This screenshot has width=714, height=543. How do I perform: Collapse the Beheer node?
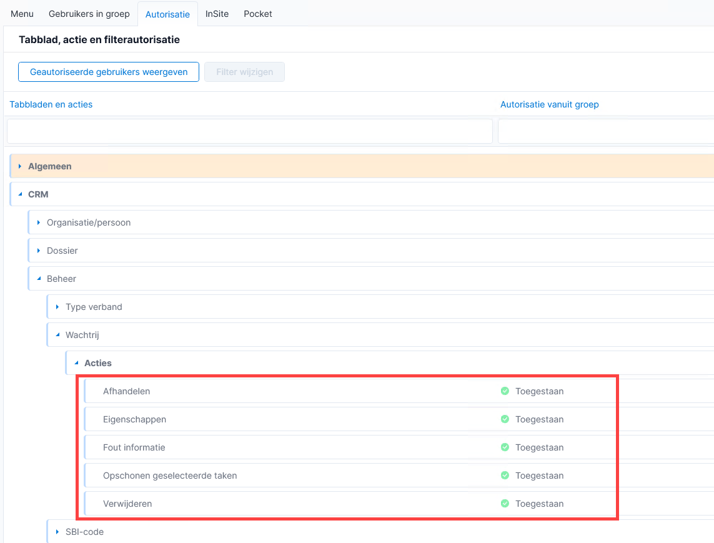[x=38, y=279]
